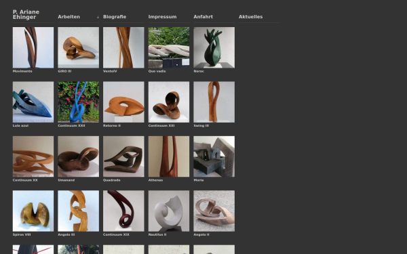
Task: Open the Impressum page
Action: 162,17
